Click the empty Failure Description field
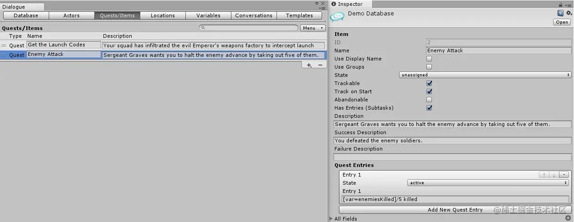574x222 pixels. 452,157
